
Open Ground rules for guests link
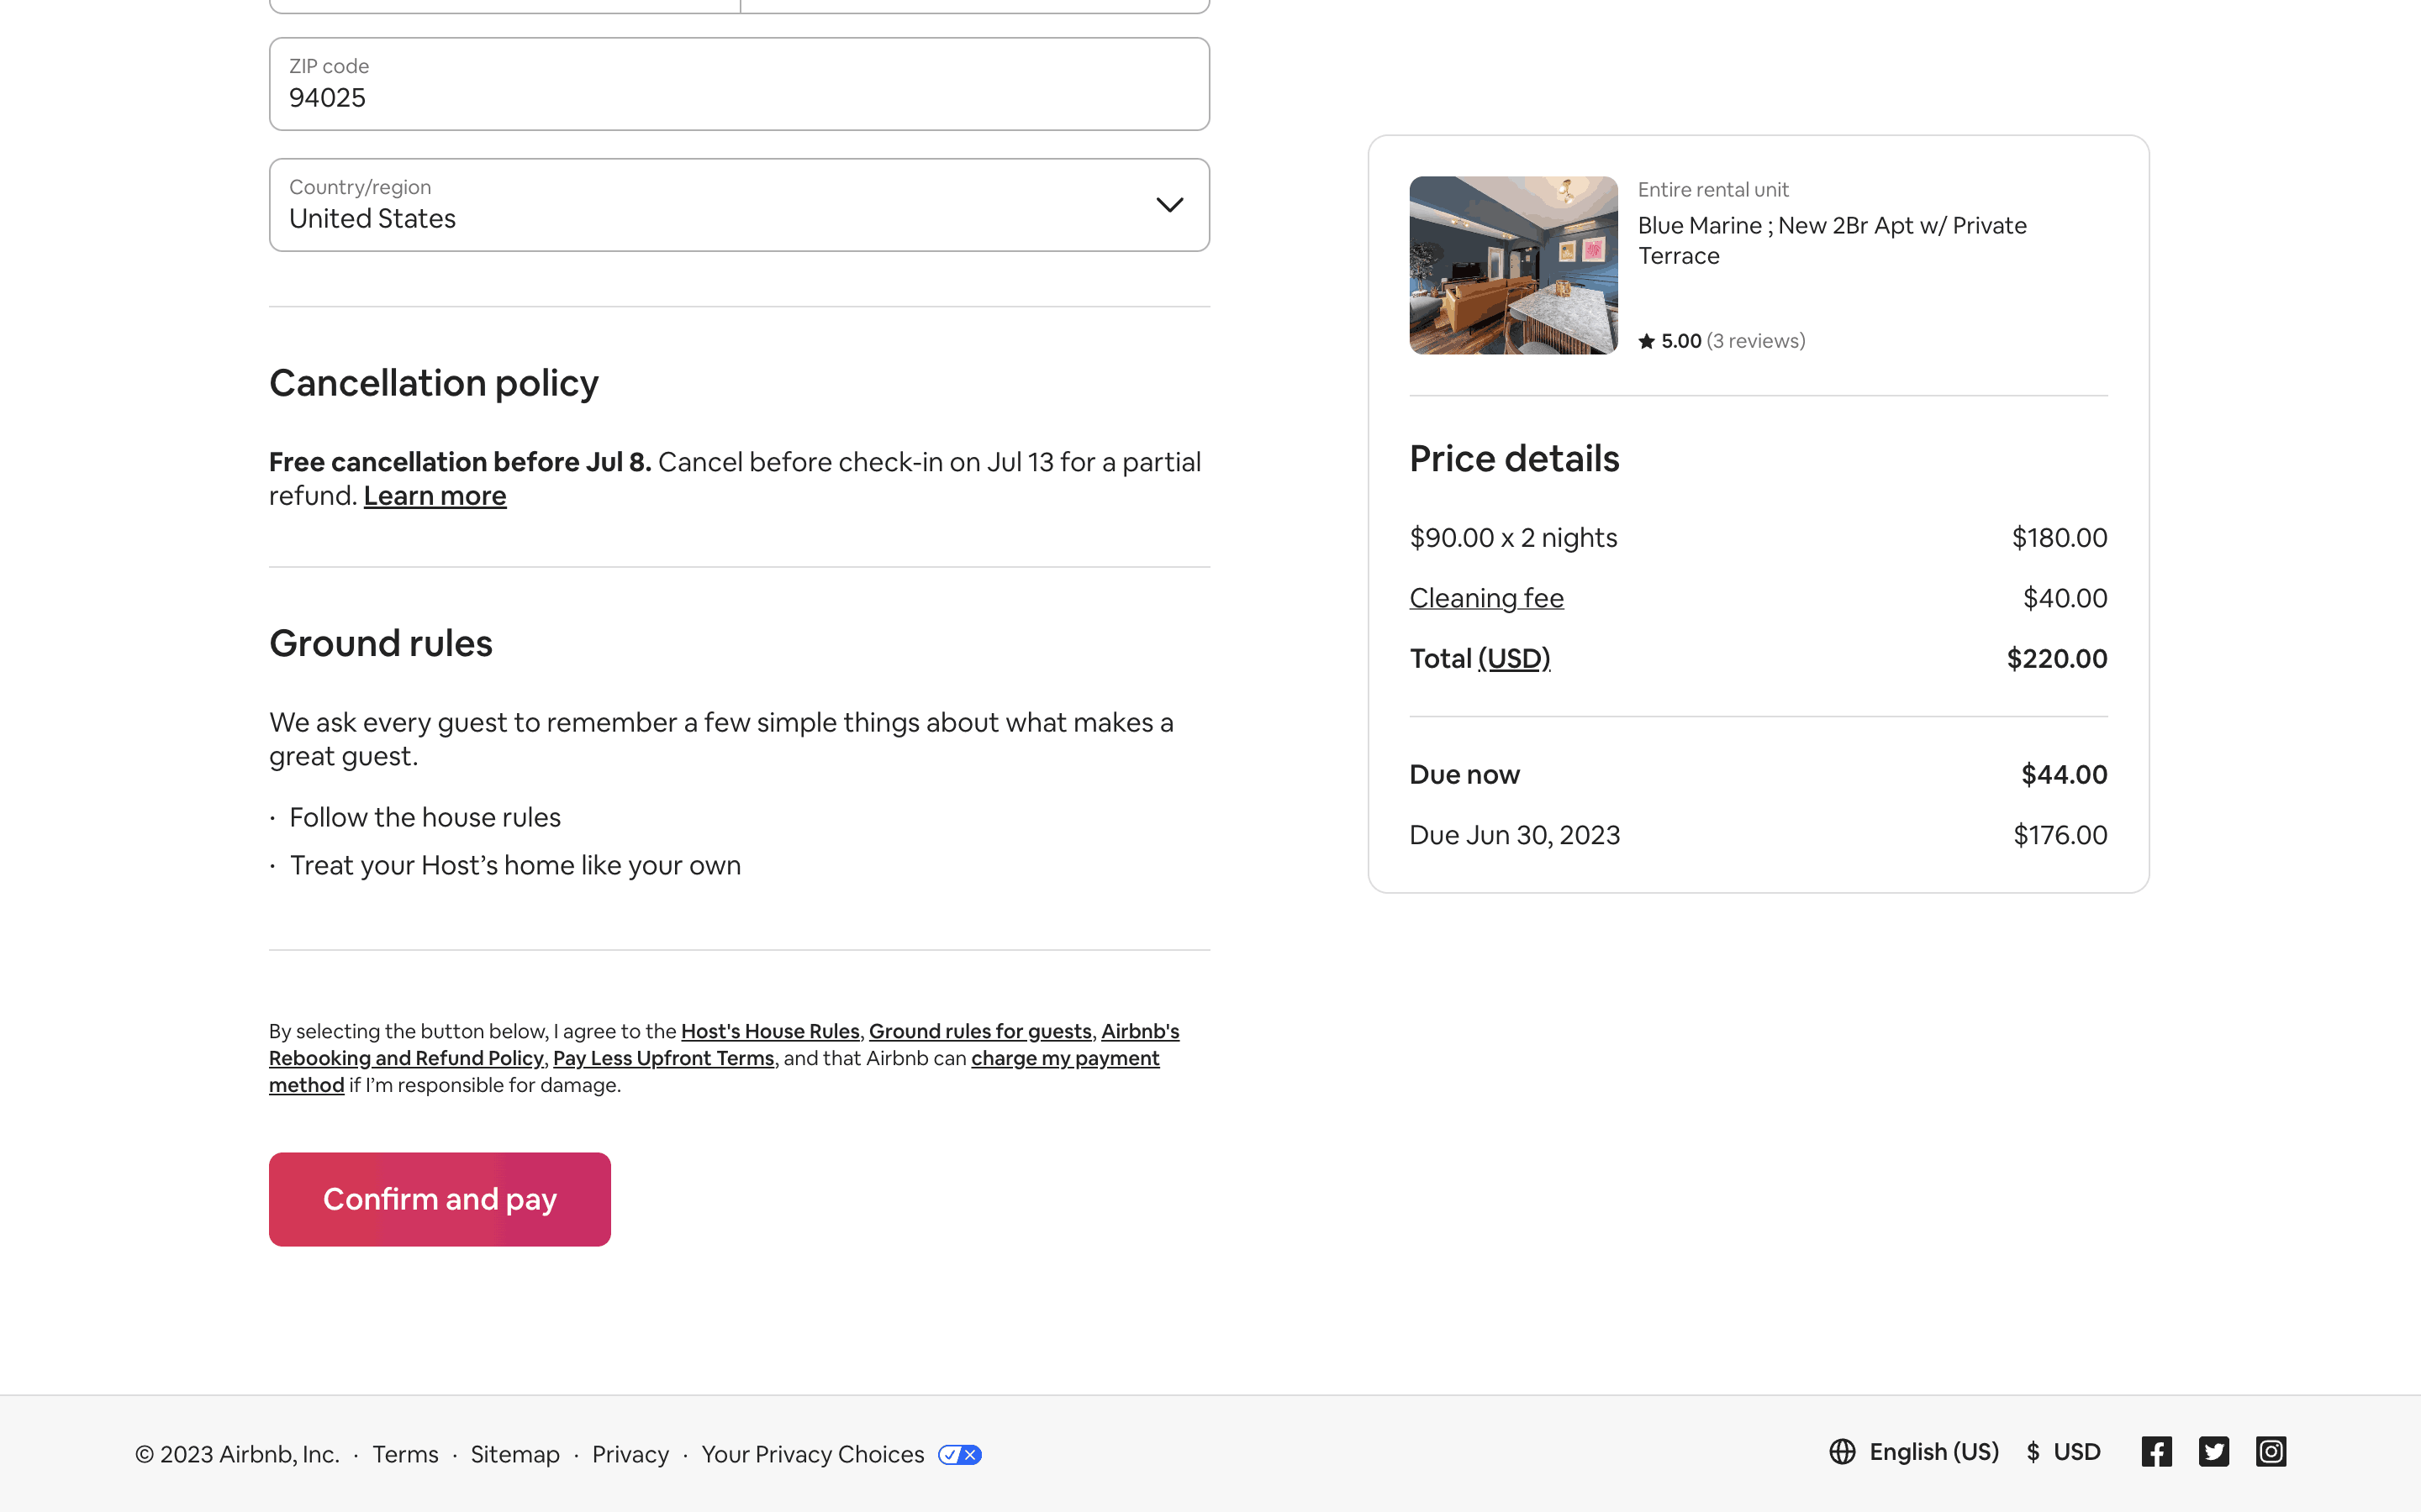tap(979, 1031)
